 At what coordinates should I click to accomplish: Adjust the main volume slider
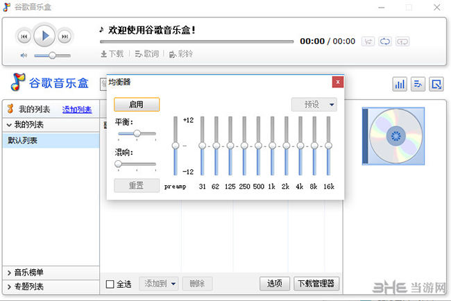(x=52, y=55)
